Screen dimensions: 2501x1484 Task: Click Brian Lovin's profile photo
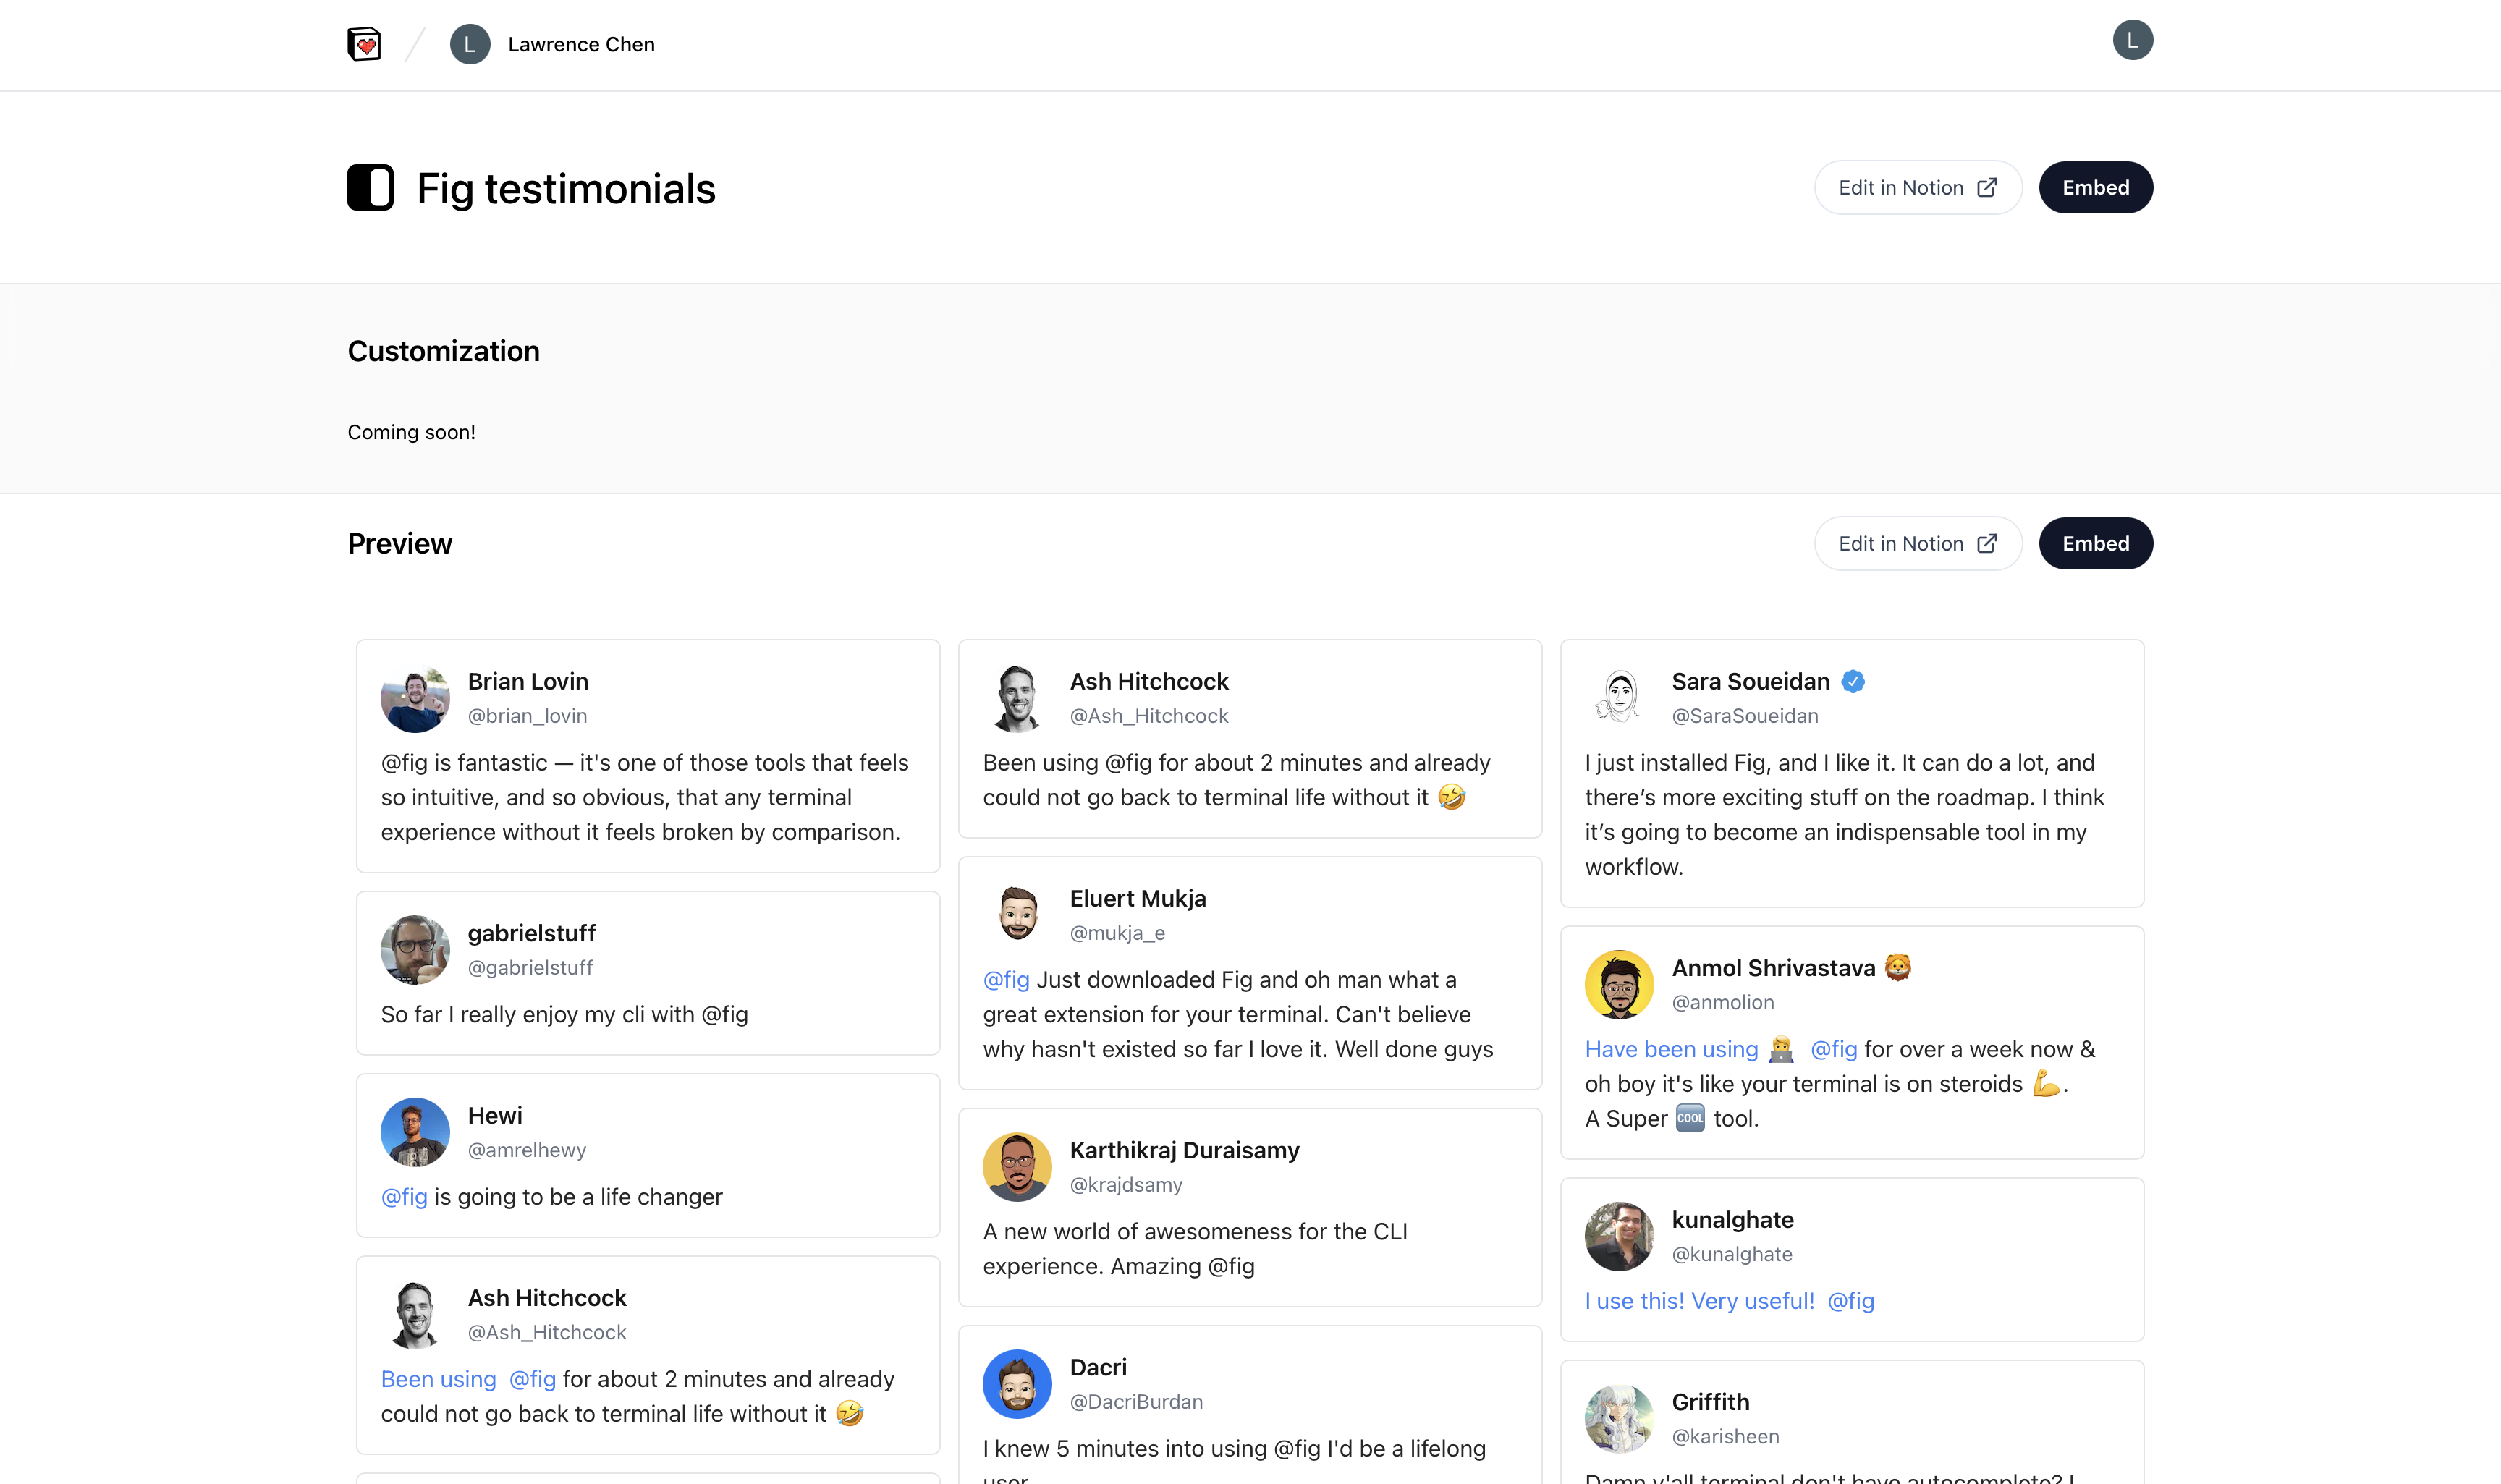click(x=415, y=698)
